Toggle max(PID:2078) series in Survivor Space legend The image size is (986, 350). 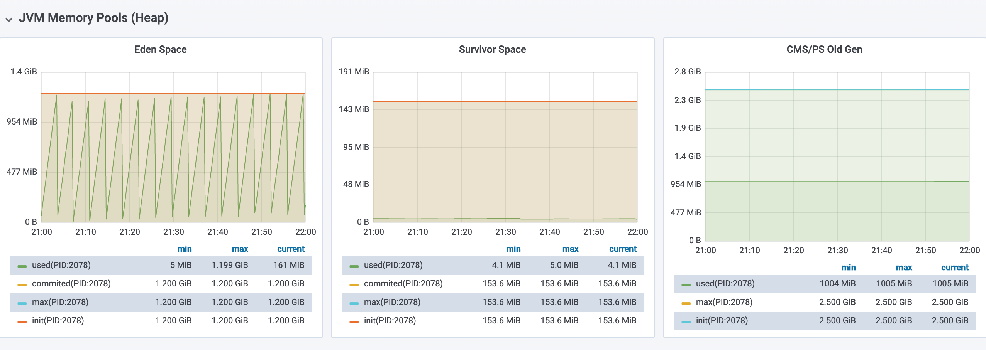click(x=392, y=302)
